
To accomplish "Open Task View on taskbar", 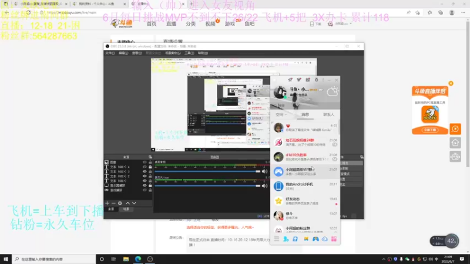I will (113, 259).
